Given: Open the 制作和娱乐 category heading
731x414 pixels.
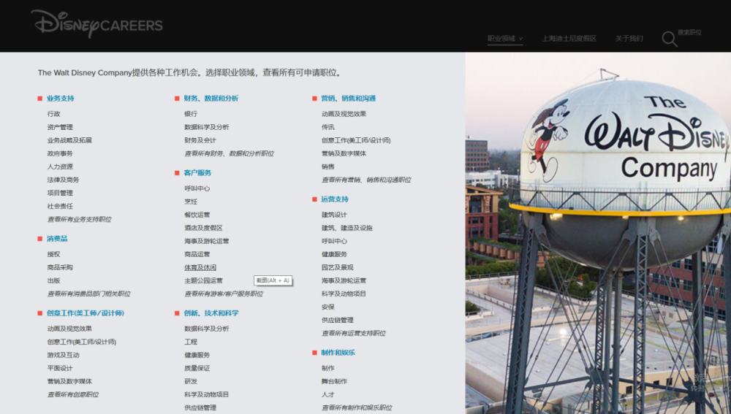Looking at the screenshot, I should pos(338,353).
